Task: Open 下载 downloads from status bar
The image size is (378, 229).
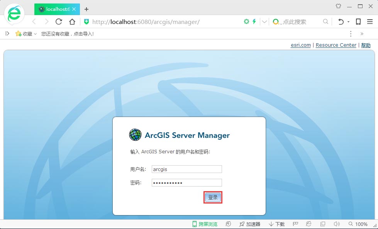Action: 276,224
